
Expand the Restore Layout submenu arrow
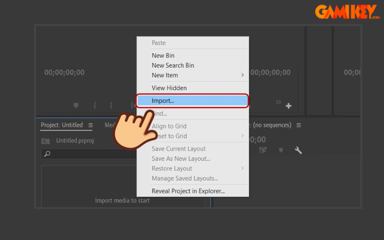pyautogui.click(x=242, y=168)
